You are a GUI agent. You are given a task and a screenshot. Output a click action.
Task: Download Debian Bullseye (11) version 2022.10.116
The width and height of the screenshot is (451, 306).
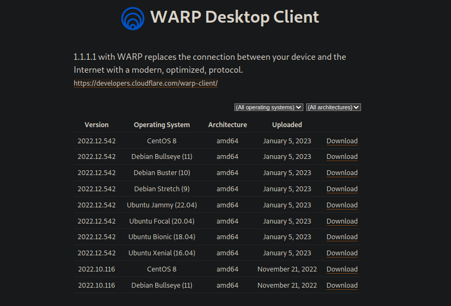click(342, 285)
